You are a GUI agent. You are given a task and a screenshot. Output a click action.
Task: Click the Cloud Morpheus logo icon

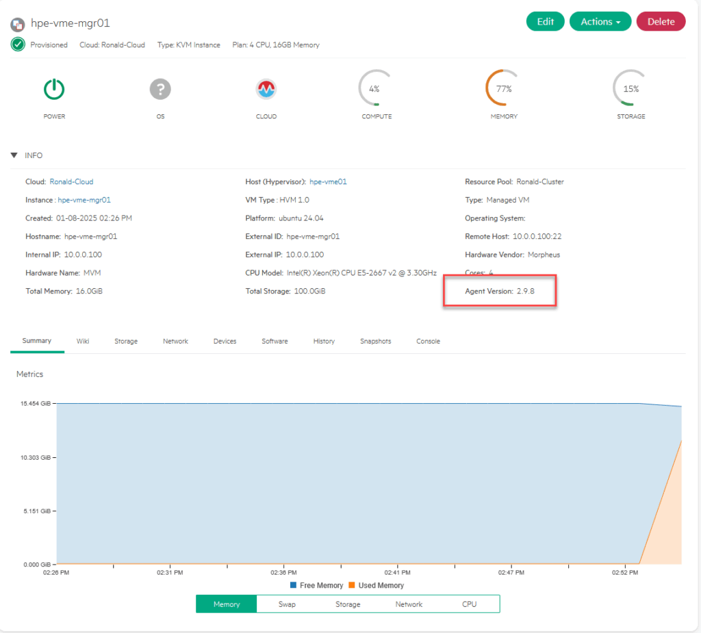[266, 89]
